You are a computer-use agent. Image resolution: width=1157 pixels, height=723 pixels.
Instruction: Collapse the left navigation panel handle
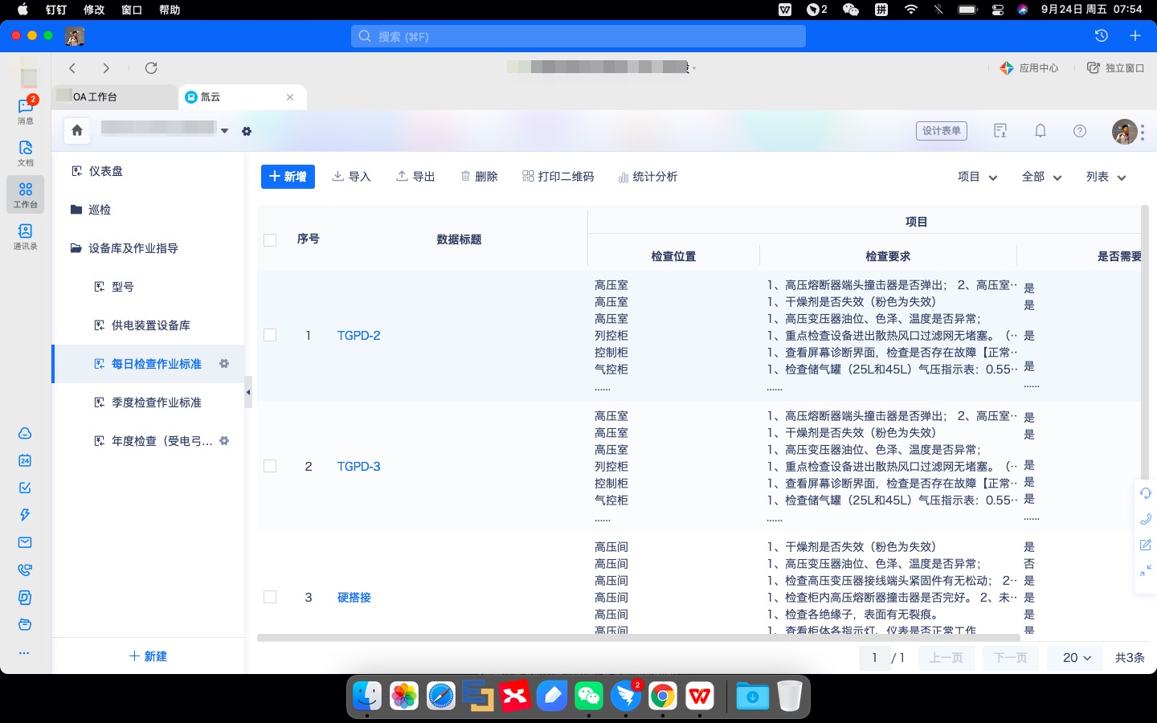tap(248, 392)
